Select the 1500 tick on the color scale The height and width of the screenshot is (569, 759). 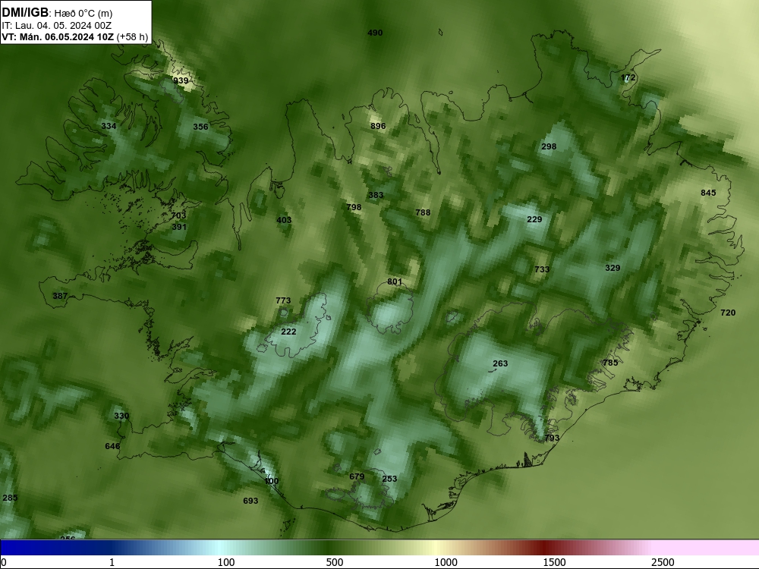pyautogui.click(x=554, y=562)
